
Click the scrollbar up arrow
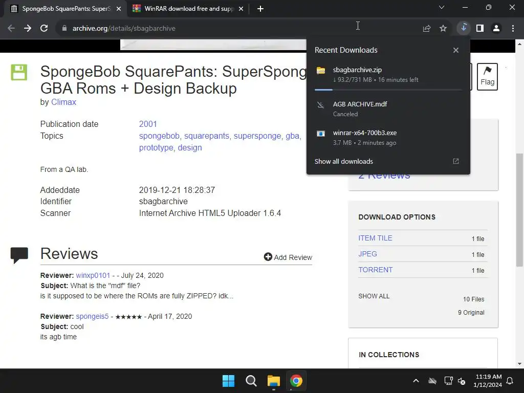coord(519,44)
